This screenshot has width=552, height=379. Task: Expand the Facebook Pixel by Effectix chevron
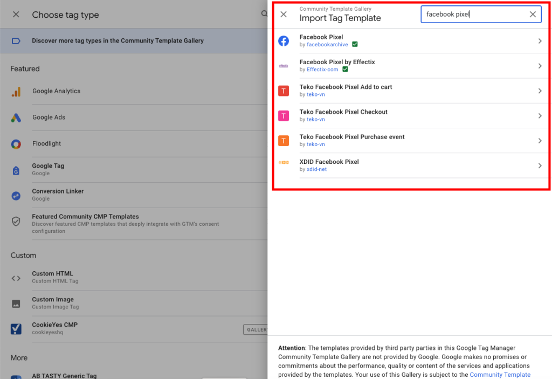pyautogui.click(x=540, y=66)
